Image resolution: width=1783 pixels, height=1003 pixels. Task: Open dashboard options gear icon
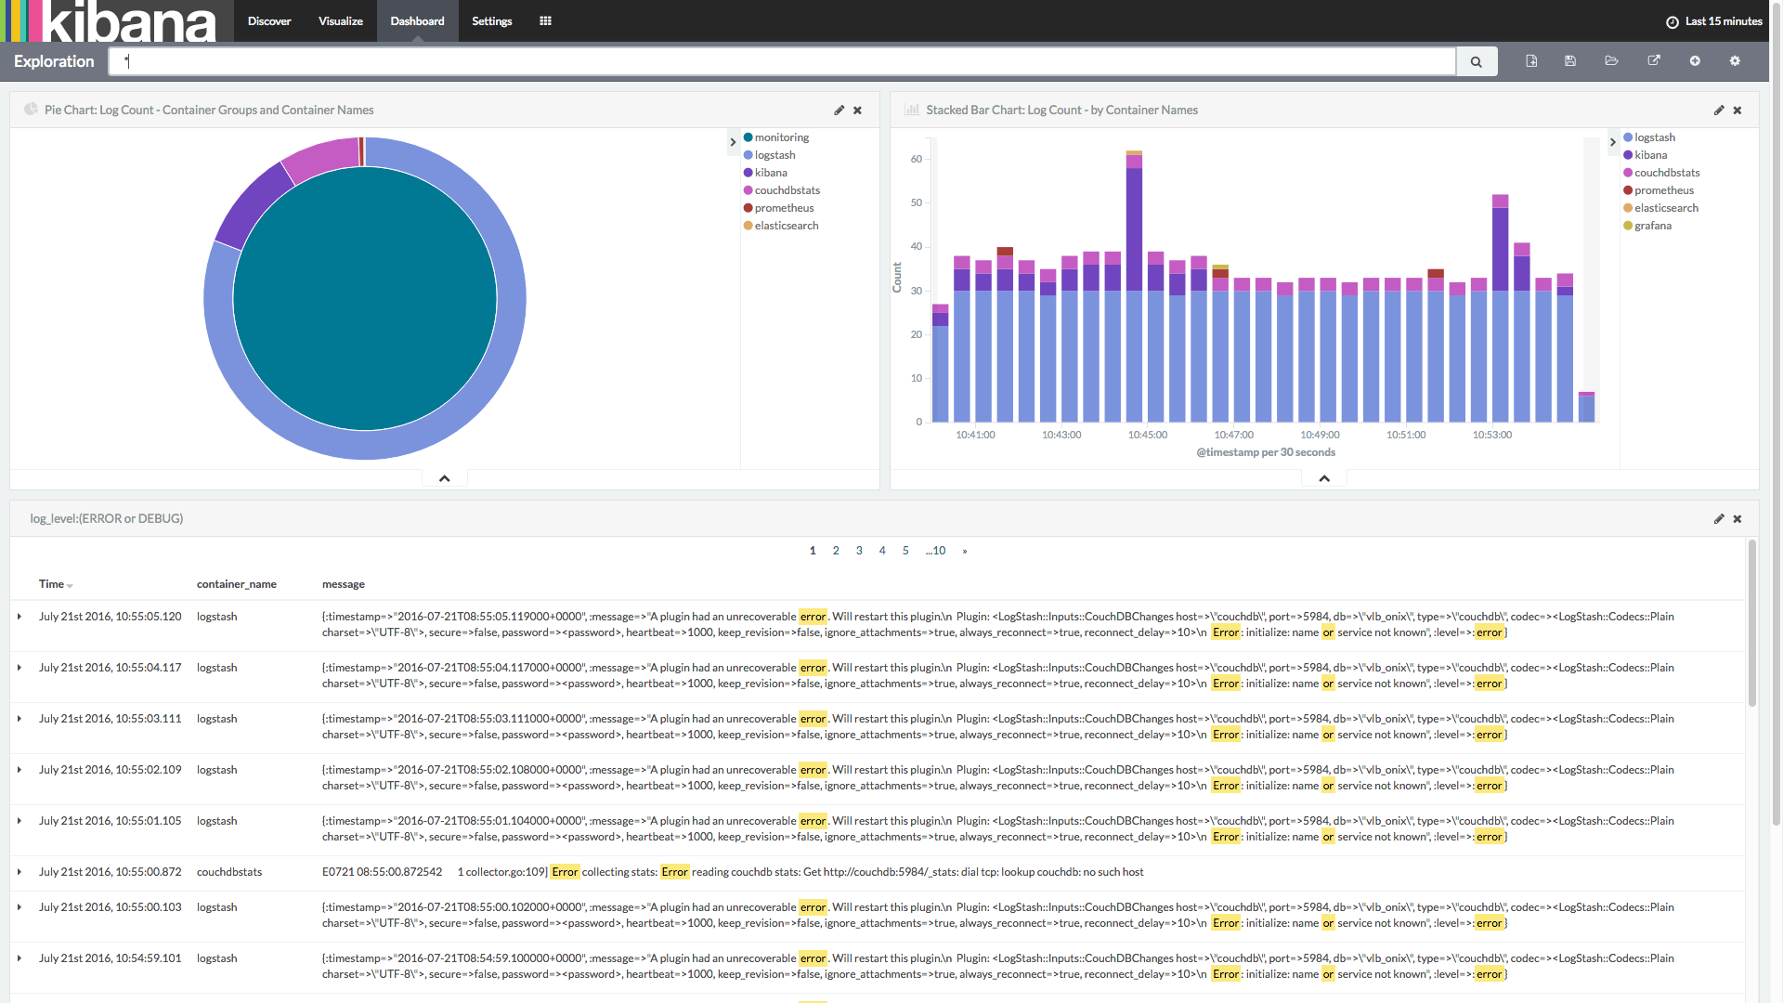pos(1735,61)
